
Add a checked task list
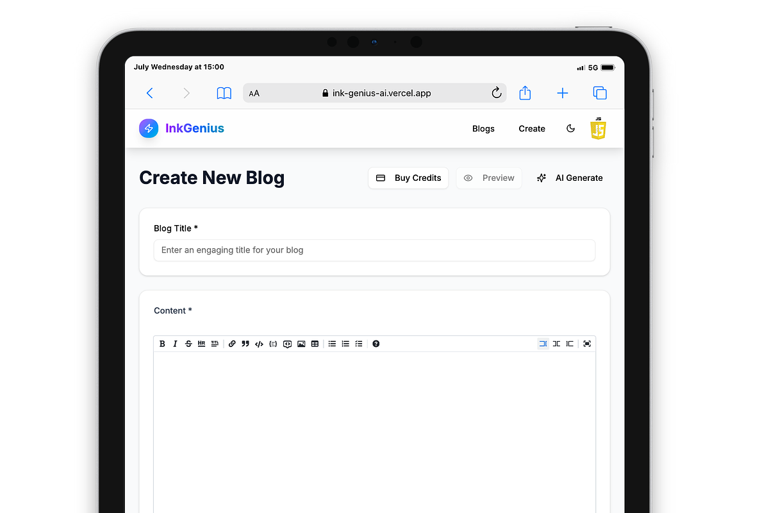[x=359, y=344]
